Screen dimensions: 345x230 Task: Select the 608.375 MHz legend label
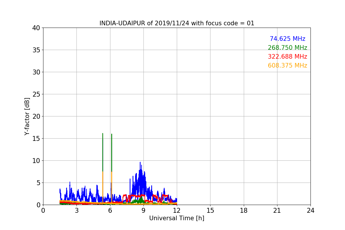(x=287, y=66)
